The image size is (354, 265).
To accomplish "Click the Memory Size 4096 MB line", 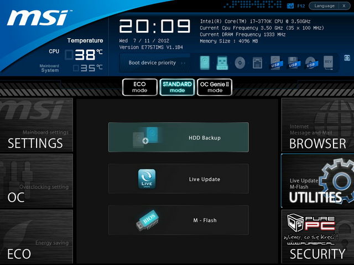I will pos(228,41).
